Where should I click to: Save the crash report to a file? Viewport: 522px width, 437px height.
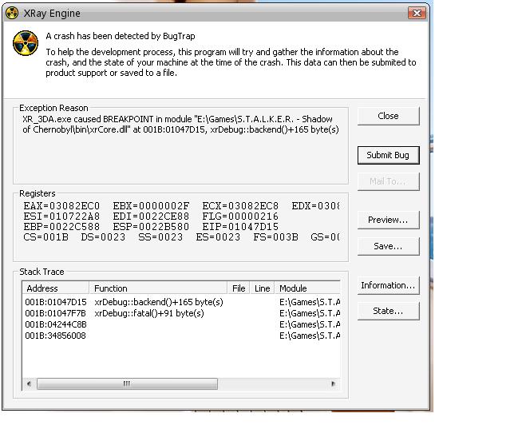pos(388,246)
